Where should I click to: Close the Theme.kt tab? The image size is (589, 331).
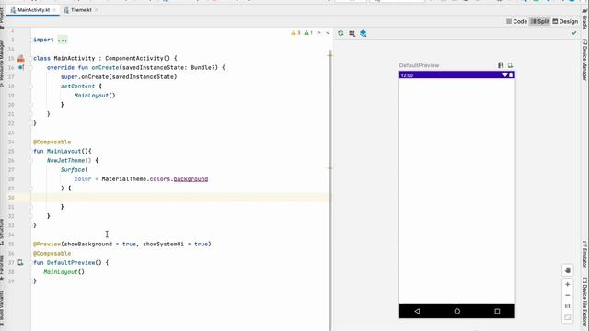(x=96, y=10)
